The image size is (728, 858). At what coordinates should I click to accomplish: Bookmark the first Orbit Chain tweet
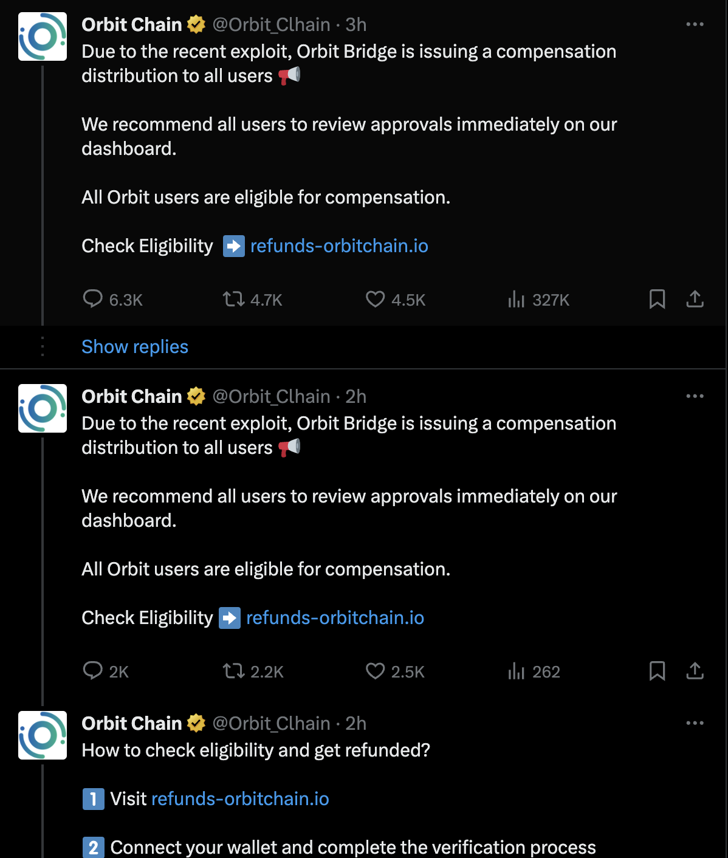657,299
